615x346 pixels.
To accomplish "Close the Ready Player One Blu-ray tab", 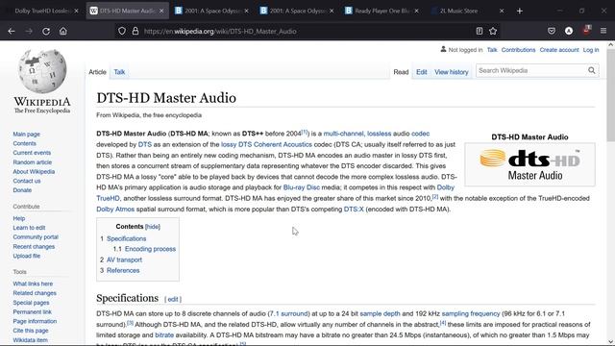I will (416, 11).
